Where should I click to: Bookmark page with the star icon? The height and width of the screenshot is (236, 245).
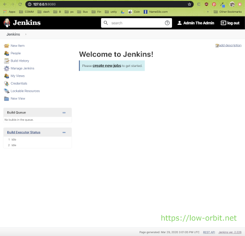(189, 4)
